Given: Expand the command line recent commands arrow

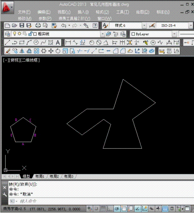Looking at the screenshot, I should pos(17,201).
